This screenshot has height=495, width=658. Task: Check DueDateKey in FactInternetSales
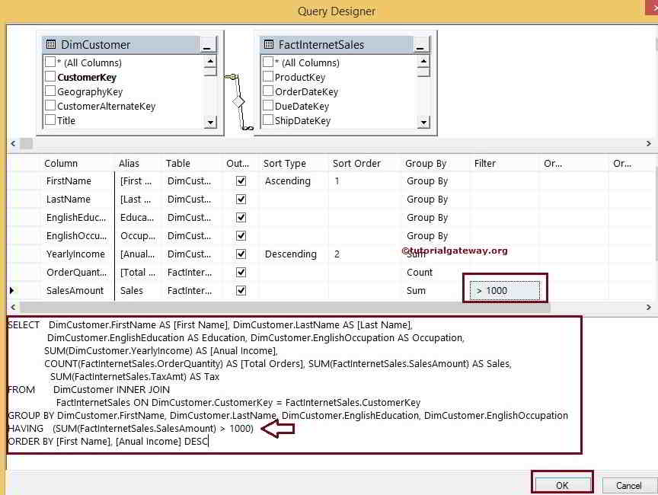point(268,105)
